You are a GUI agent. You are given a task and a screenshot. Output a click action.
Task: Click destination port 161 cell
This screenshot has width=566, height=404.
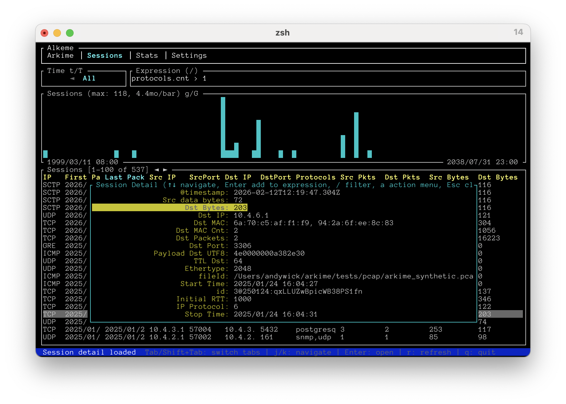(x=267, y=337)
